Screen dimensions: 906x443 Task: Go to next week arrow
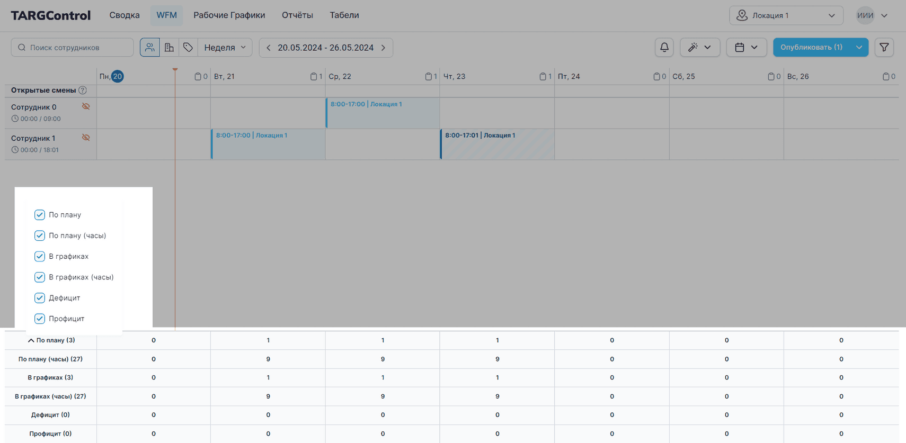[x=384, y=48]
